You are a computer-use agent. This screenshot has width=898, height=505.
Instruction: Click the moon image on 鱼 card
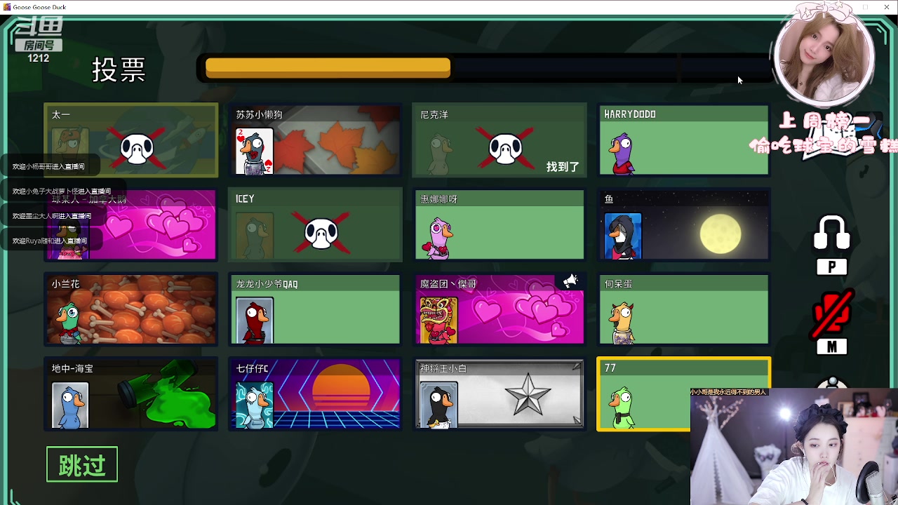point(721,234)
